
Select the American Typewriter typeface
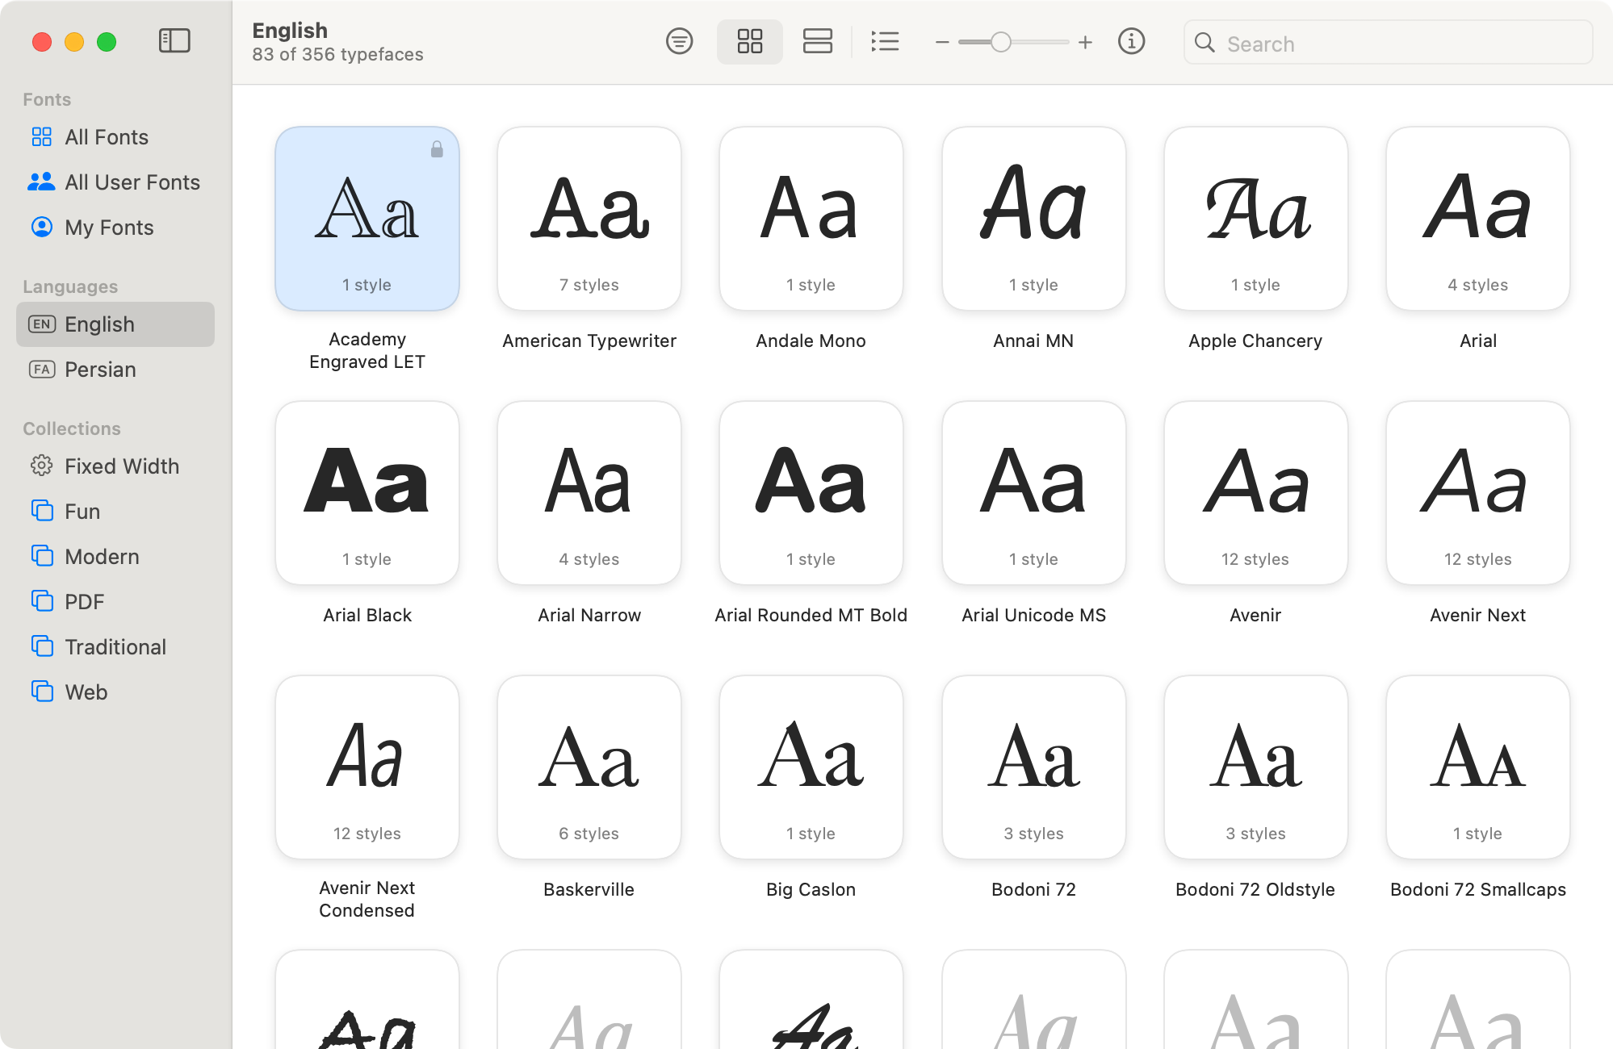589,219
